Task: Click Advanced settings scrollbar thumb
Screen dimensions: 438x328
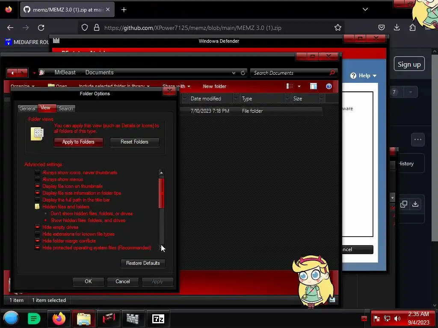Action: click(161, 193)
